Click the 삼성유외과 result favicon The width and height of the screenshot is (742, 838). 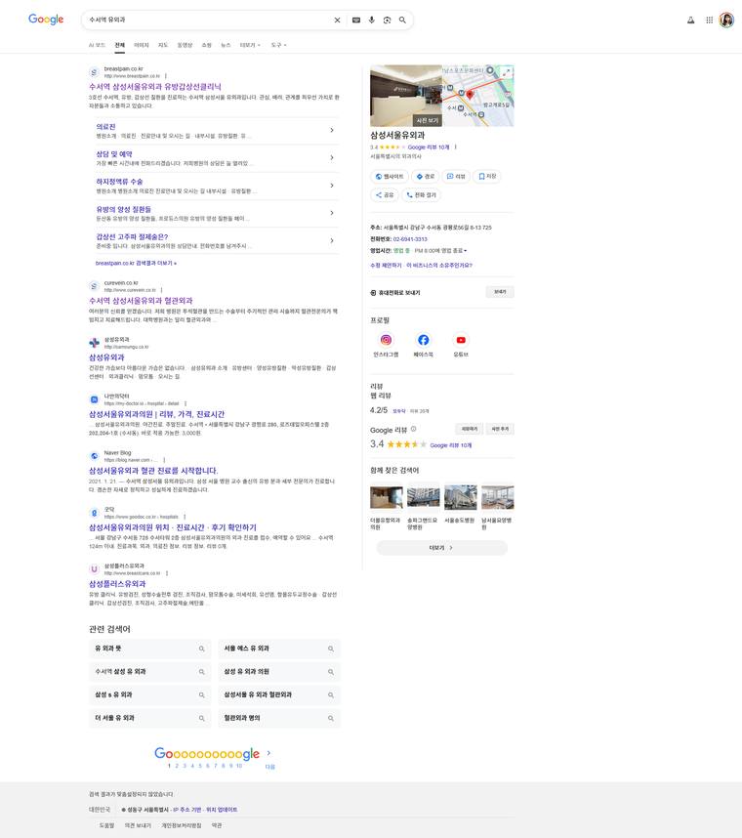[94, 343]
